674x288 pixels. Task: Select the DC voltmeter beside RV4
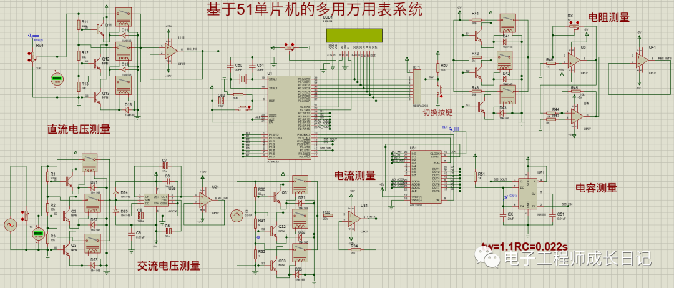56,79
